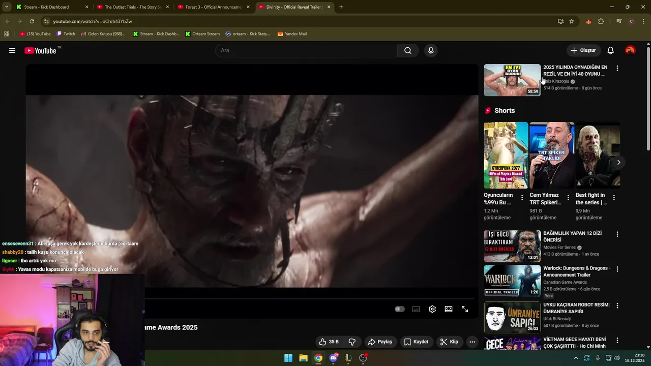The height and width of the screenshot is (366, 651).
Task: Open the Warlock official trailer thumbnail
Action: coord(512,281)
